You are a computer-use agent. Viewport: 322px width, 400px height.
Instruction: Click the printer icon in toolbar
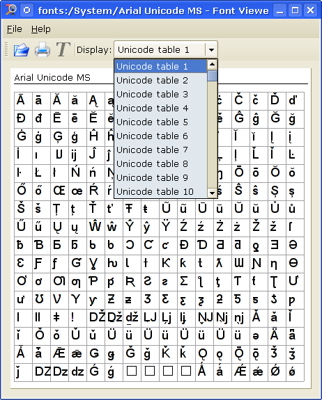(x=43, y=49)
